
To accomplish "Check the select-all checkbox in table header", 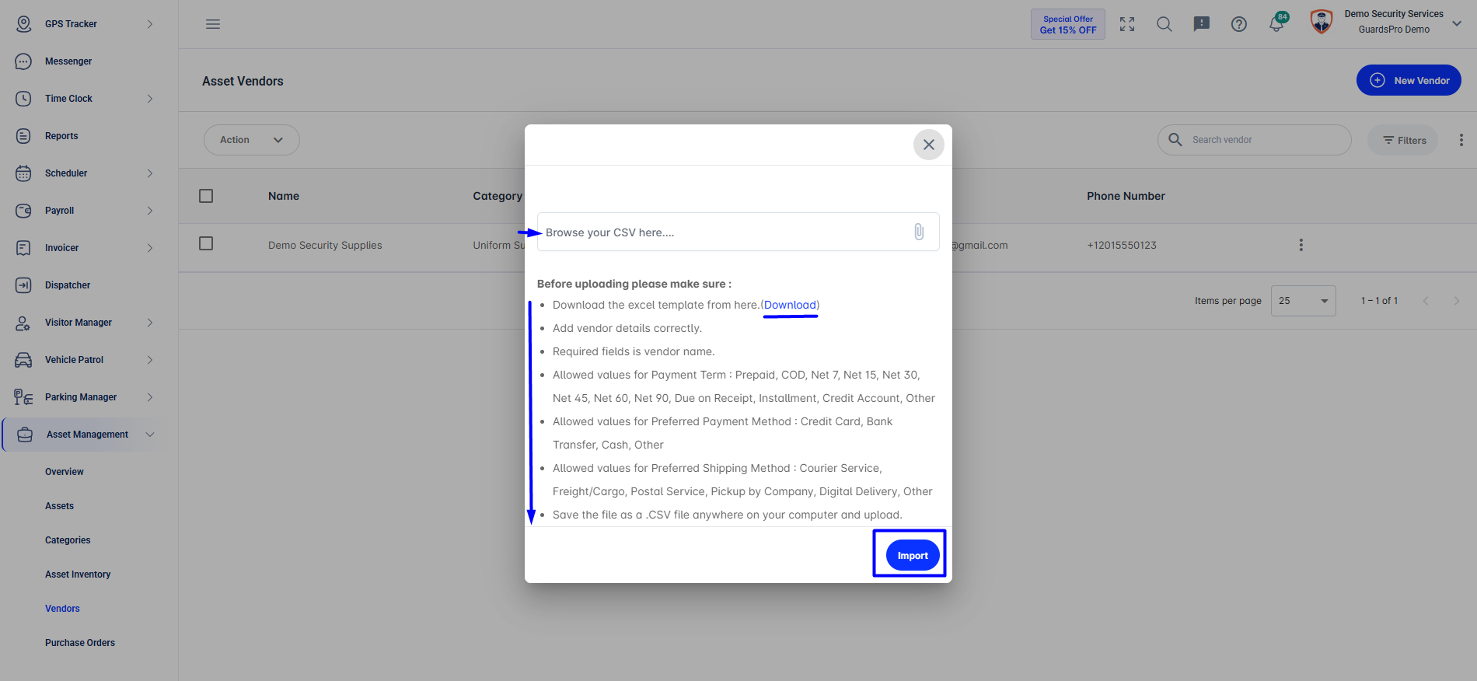I will [x=206, y=196].
